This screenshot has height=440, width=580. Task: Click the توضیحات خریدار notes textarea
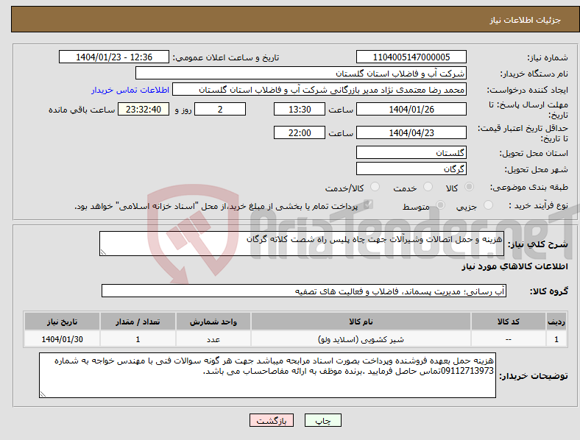(x=267, y=375)
